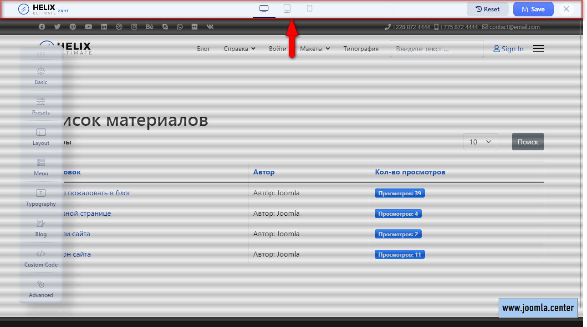Open the Layout settings panel
Viewport: 587px width, 327px height.
tap(41, 137)
